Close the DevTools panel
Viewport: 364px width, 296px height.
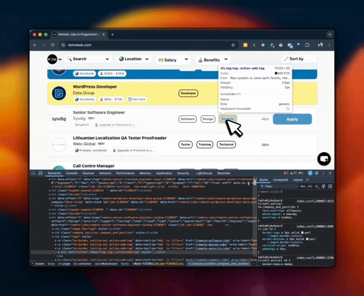[x=330, y=173]
